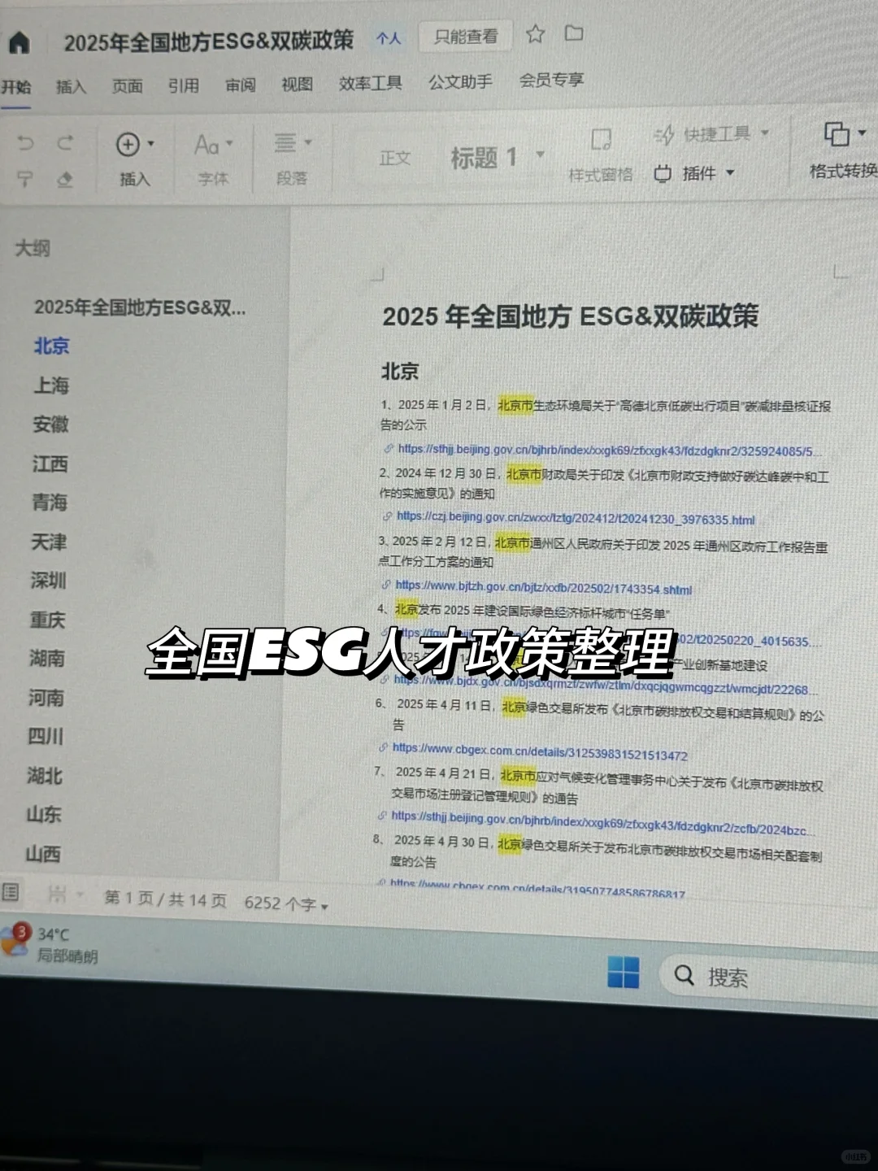This screenshot has height=1171, width=878.
Task: Click the Redo icon
Action: click(x=65, y=142)
